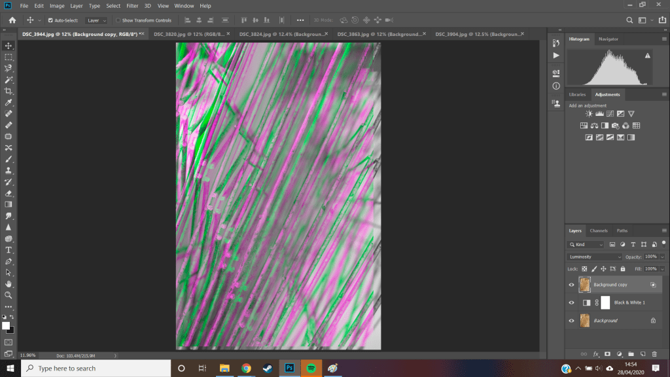Hide the Background copy layer

click(x=571, y=285)
